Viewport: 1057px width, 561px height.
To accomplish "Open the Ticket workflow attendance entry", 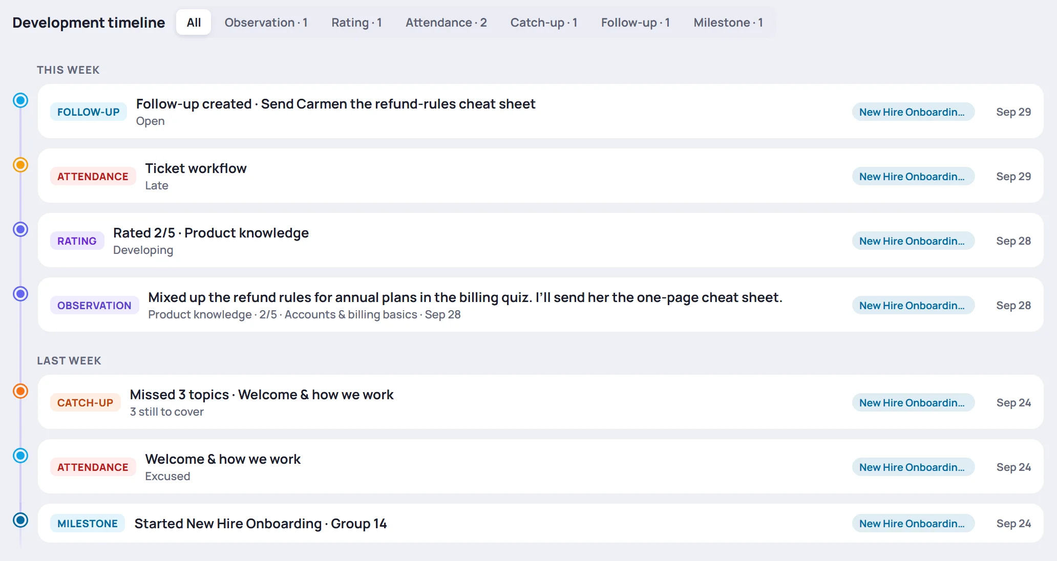I will pyautogui.click(x=541, y=176).
